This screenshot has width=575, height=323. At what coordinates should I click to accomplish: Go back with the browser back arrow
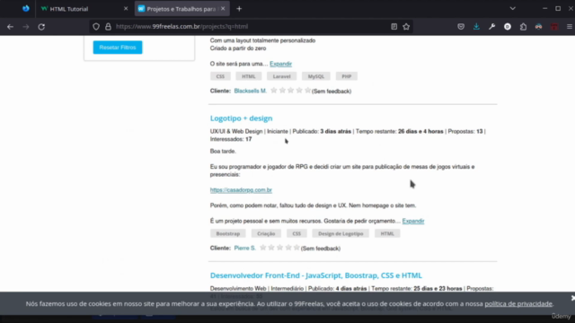pyautogui.click(x=10, y=27)
